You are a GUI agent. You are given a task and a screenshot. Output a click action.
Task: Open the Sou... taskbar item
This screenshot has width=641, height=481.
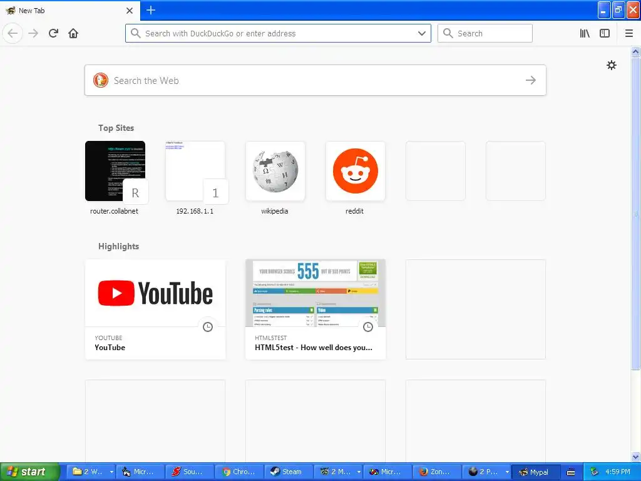tap(190, 472)
